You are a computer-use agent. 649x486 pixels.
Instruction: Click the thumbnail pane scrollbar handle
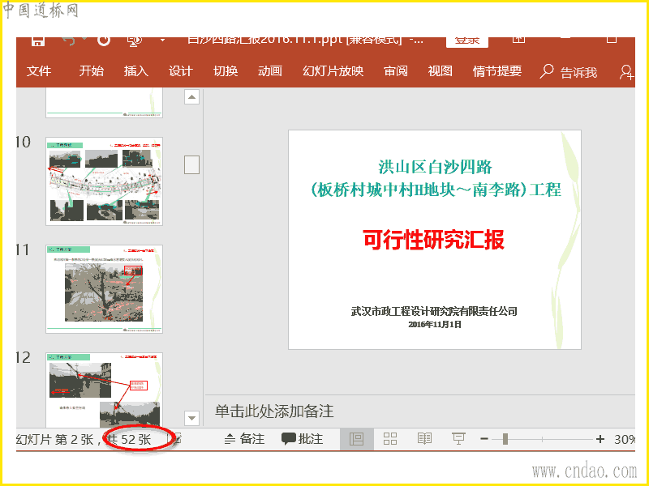[x=191, y=164]
